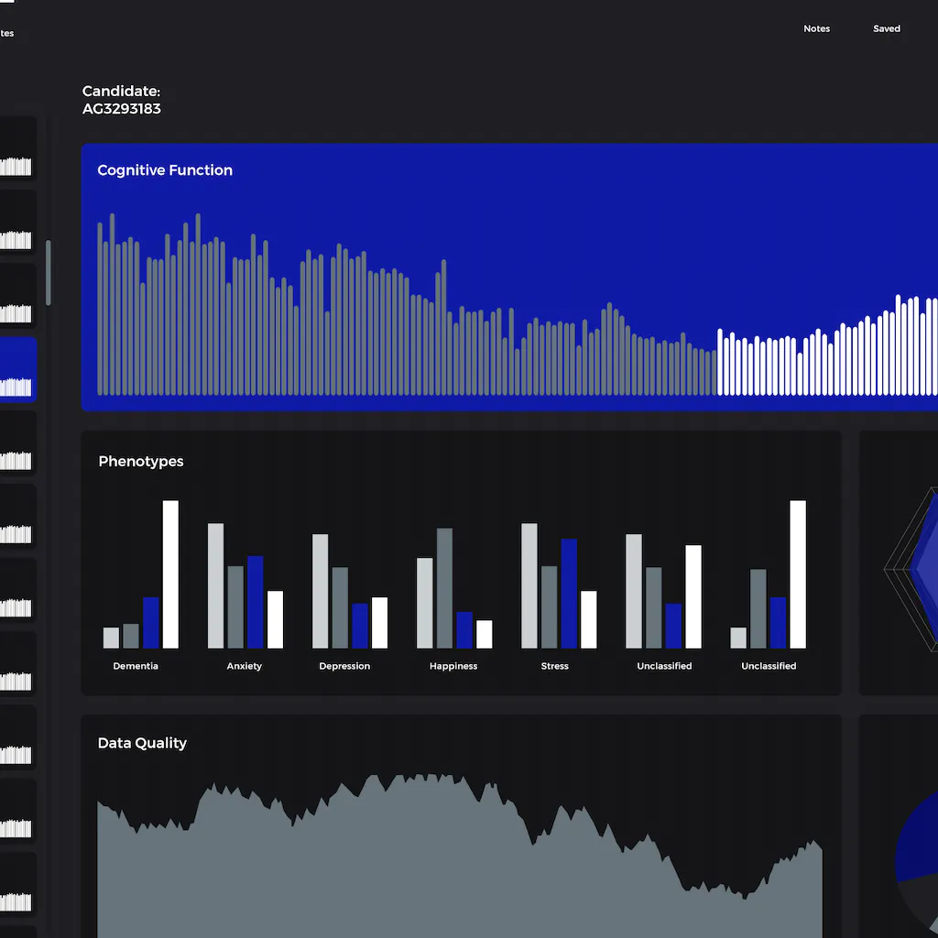
Task: Select the thumbnail directly below the blue one
Action: point(17,443)
